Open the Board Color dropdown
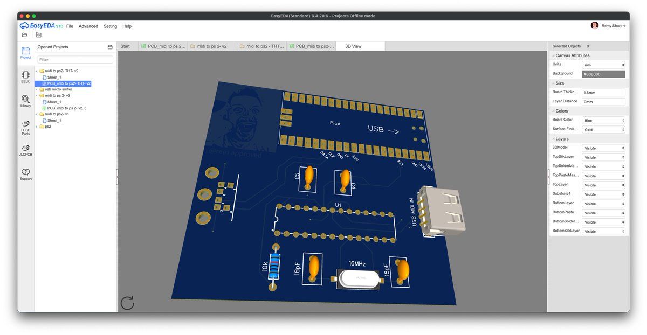 pos(603,120)
